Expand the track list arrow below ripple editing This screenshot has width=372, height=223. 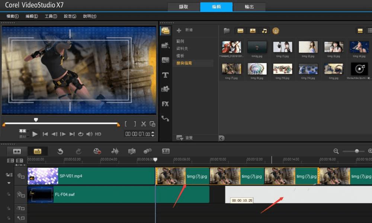click(x=9, y=183)
